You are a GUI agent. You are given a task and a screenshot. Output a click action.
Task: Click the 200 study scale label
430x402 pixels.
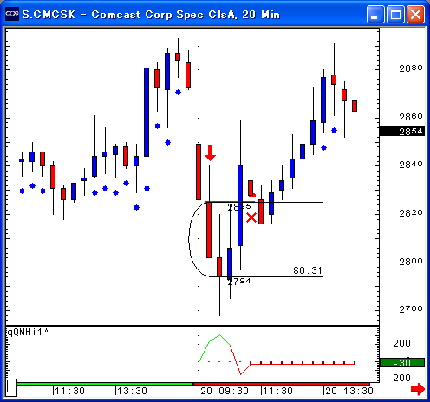click(x=401, y=343)
